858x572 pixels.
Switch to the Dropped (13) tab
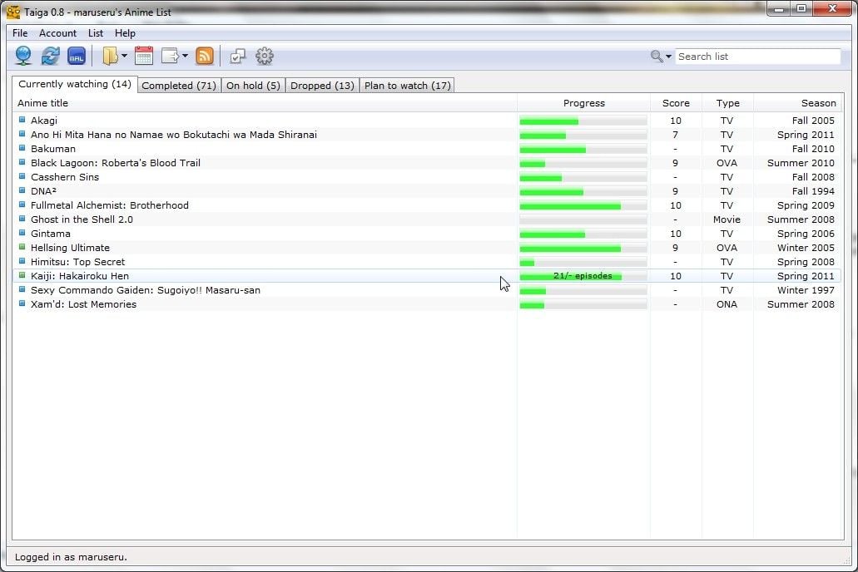(x=322, y=86)
